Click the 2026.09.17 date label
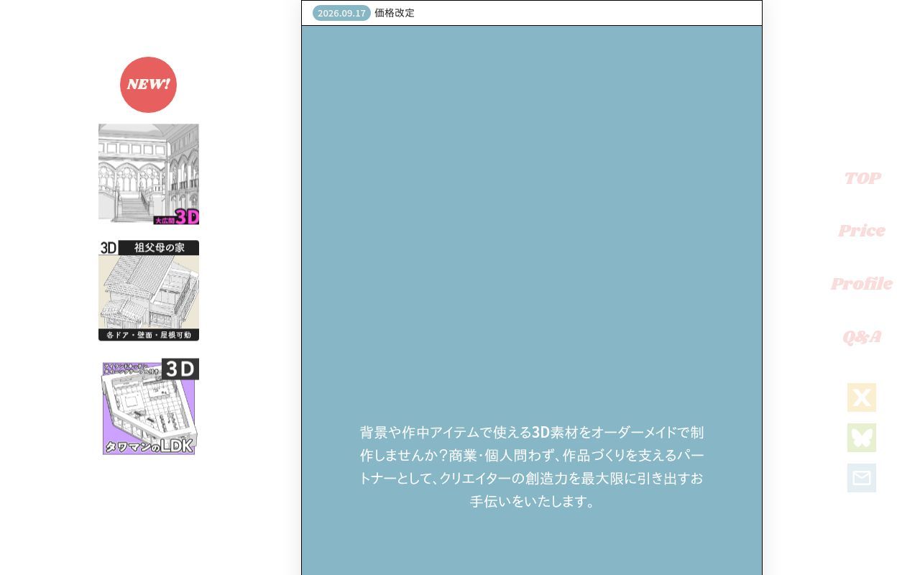Screen dimensions: 920x575 341,13
